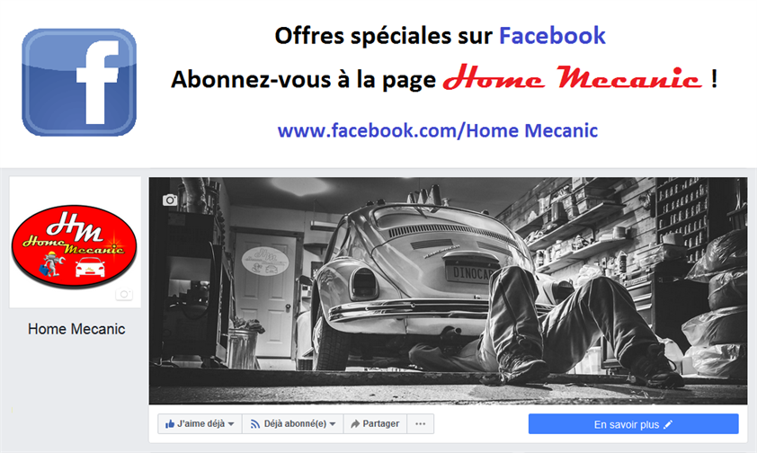Toggle the J'aime déjà like state
This screenshot has height=453, width=757.
[x=200, y=424]
